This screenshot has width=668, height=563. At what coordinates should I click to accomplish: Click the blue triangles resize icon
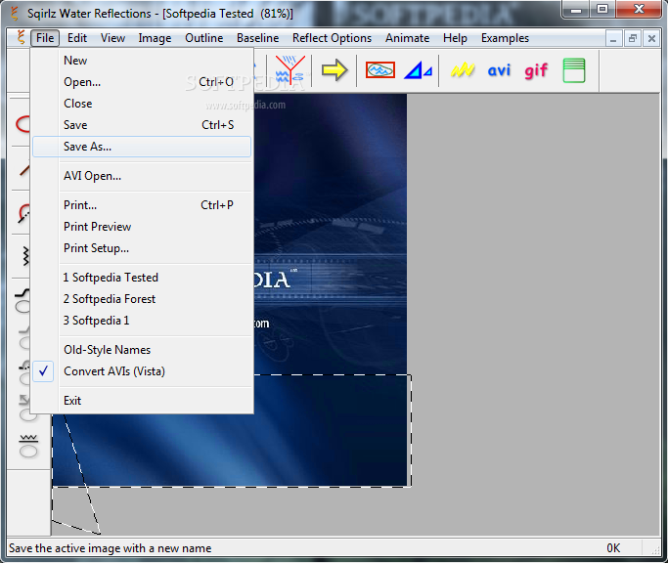[418, 70]
